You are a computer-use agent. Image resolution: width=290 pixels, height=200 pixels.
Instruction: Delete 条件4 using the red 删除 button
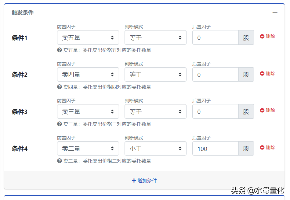(267, 147)
